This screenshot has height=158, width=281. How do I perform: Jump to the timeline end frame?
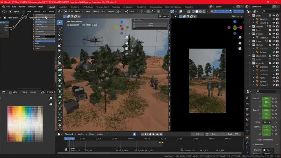coord(161,134)
